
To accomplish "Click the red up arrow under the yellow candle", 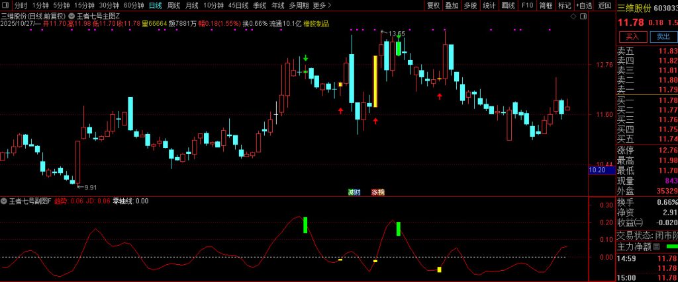I will coord(375,121).
